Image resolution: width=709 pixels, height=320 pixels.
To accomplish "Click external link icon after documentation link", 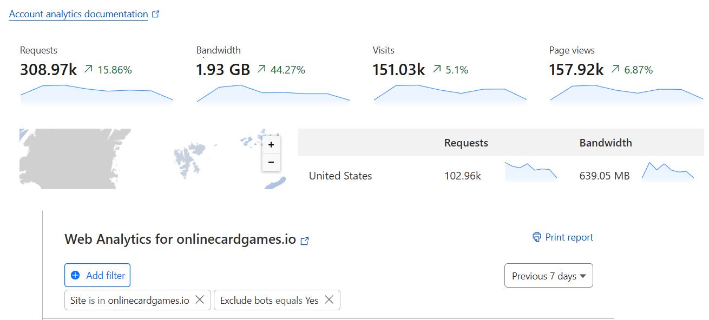I will [156, 14].
